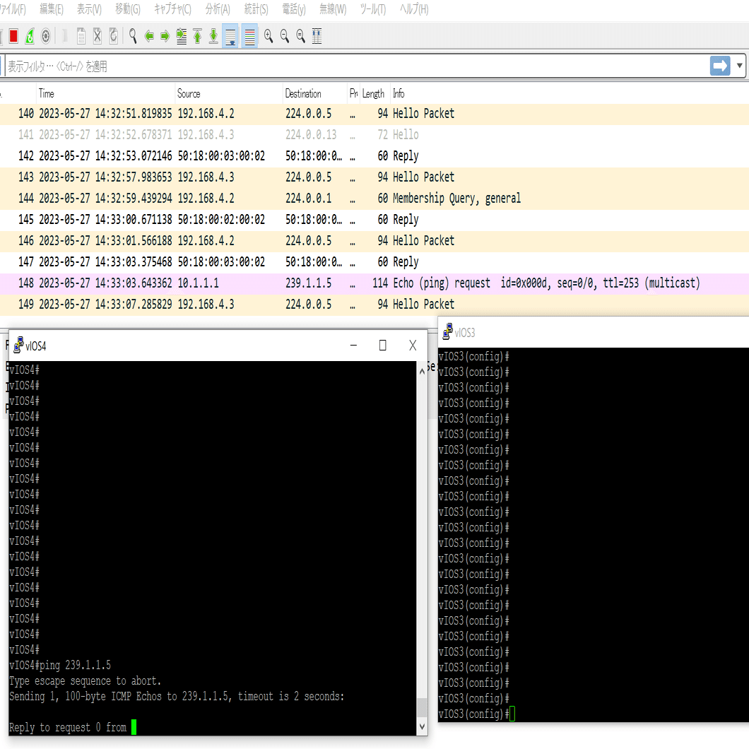Maximize the vIOS4 window

pos(382,345)
